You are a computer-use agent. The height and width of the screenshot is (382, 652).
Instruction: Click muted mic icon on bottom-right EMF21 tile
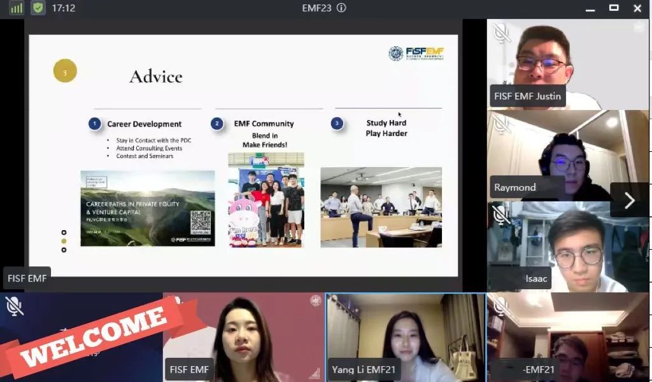500,306
